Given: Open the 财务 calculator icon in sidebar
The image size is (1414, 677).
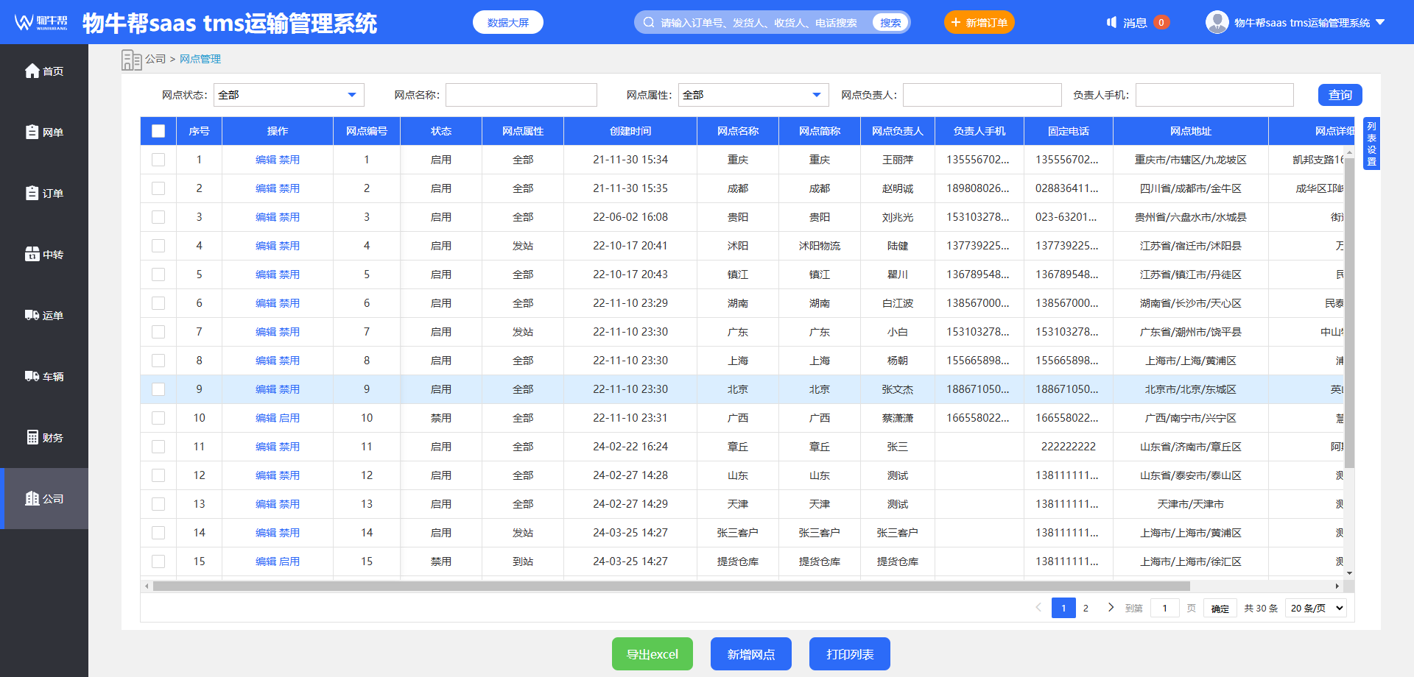Looking at the screenshot, I should click(x=32, y=437).
